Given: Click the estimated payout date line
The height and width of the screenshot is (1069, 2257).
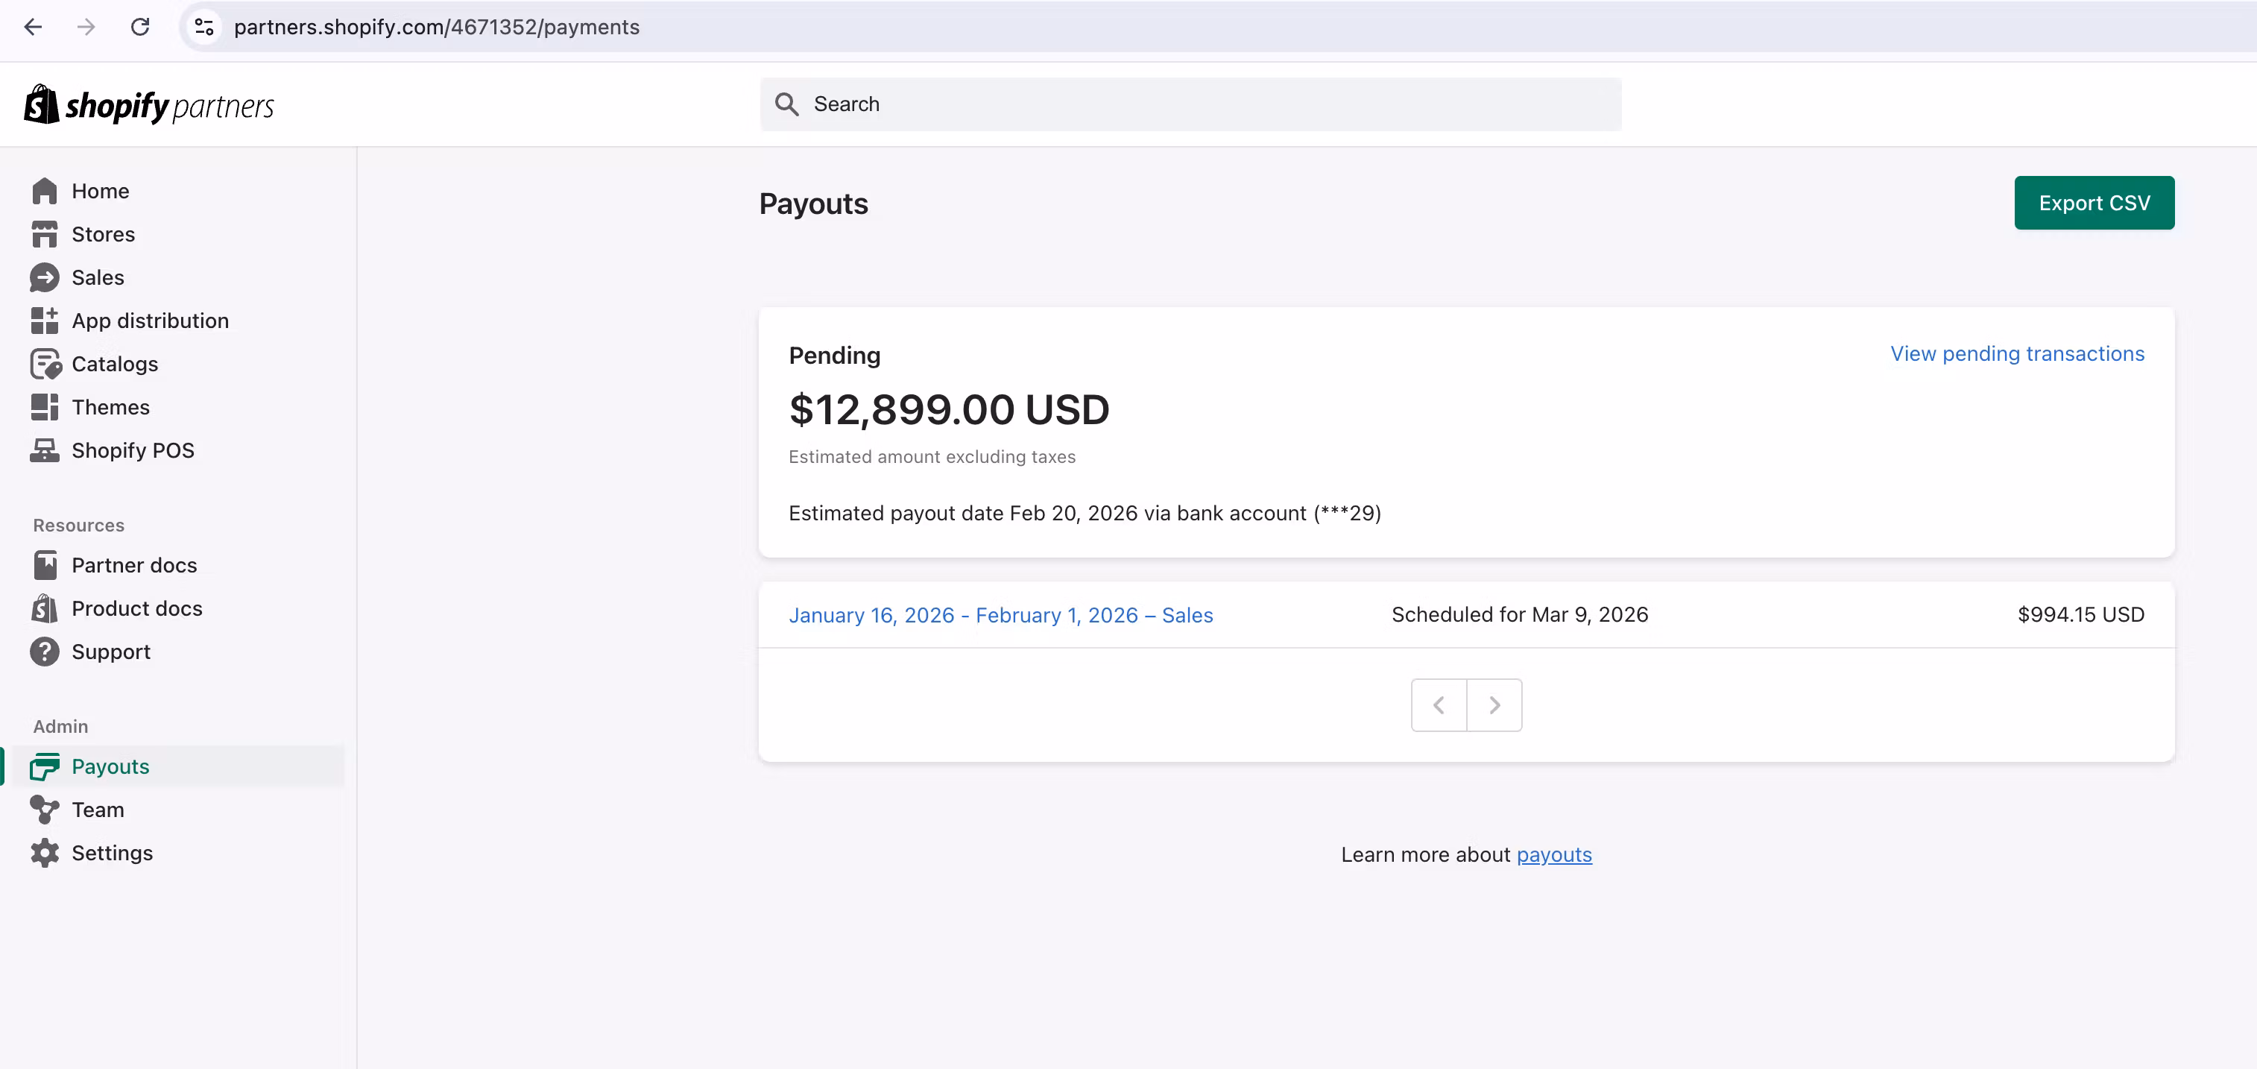Looking at the screenshot, I should [1085, 514].
